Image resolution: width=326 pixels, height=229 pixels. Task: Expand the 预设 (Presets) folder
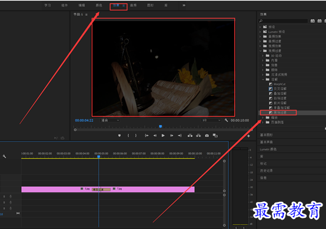pos(260,27)
